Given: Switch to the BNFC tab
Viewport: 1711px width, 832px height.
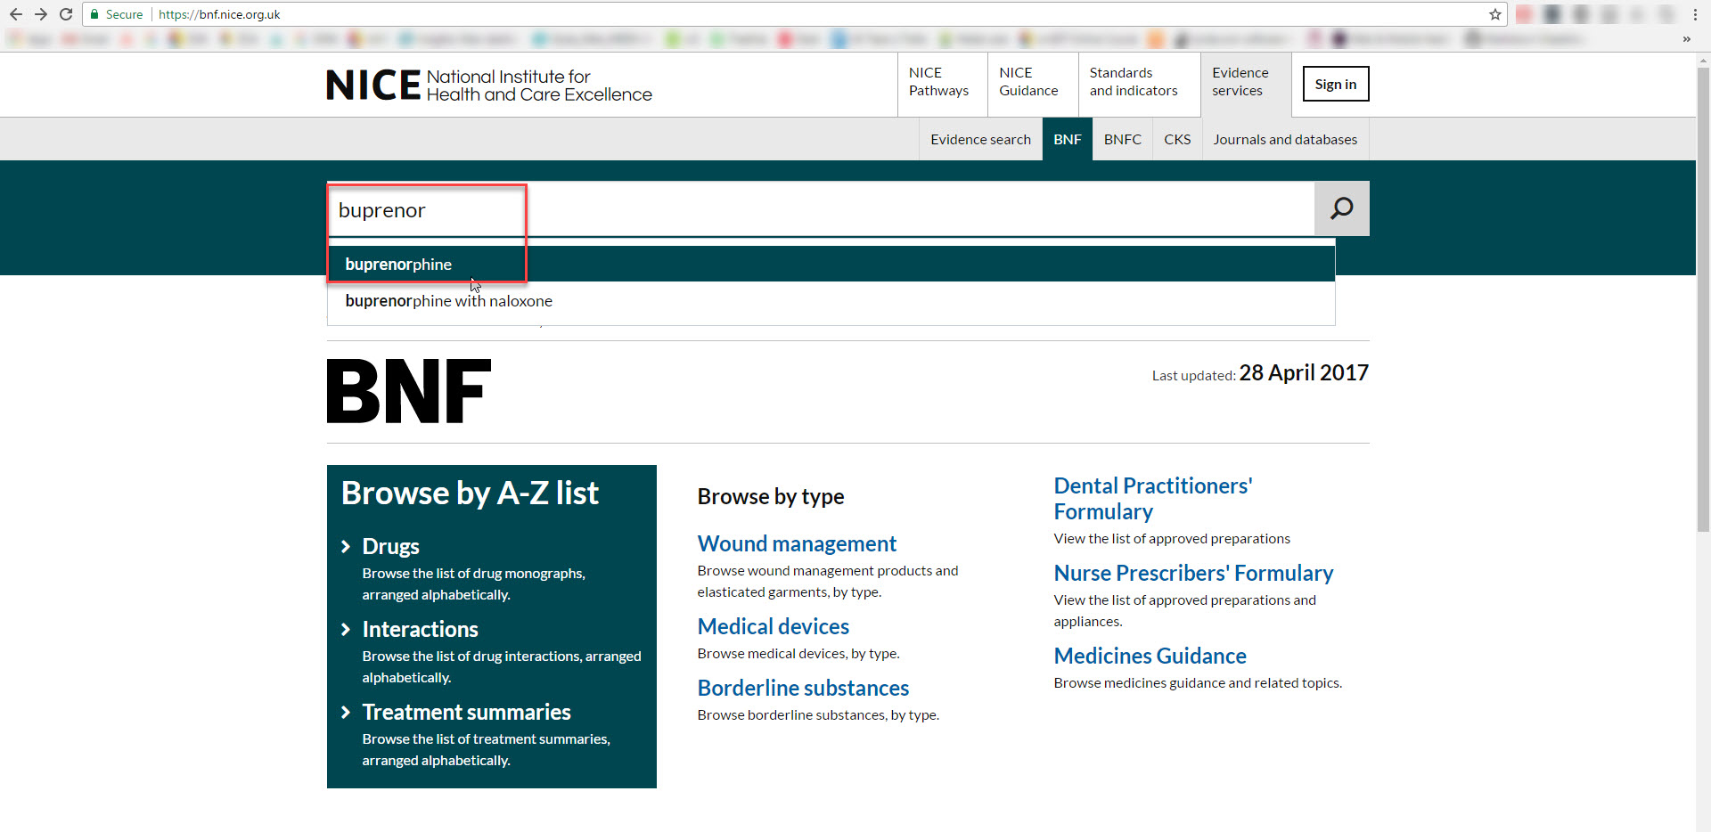Looking at the screenshot, I should pos(1122,140).
